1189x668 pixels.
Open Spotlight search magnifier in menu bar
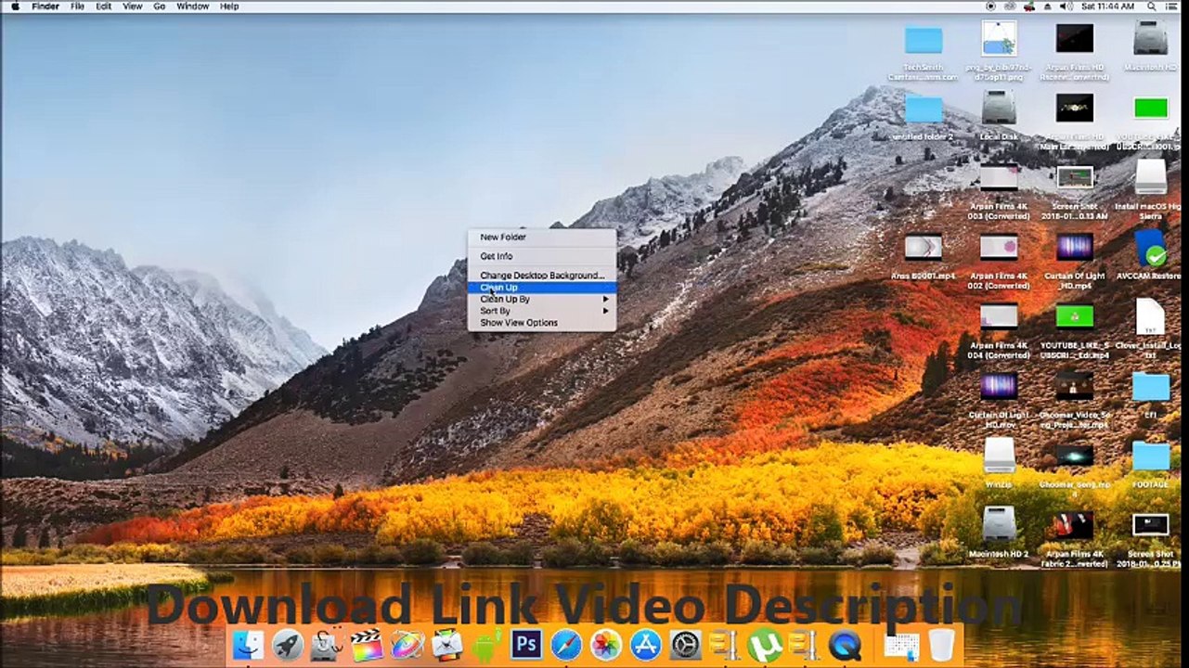(1151, 6)
